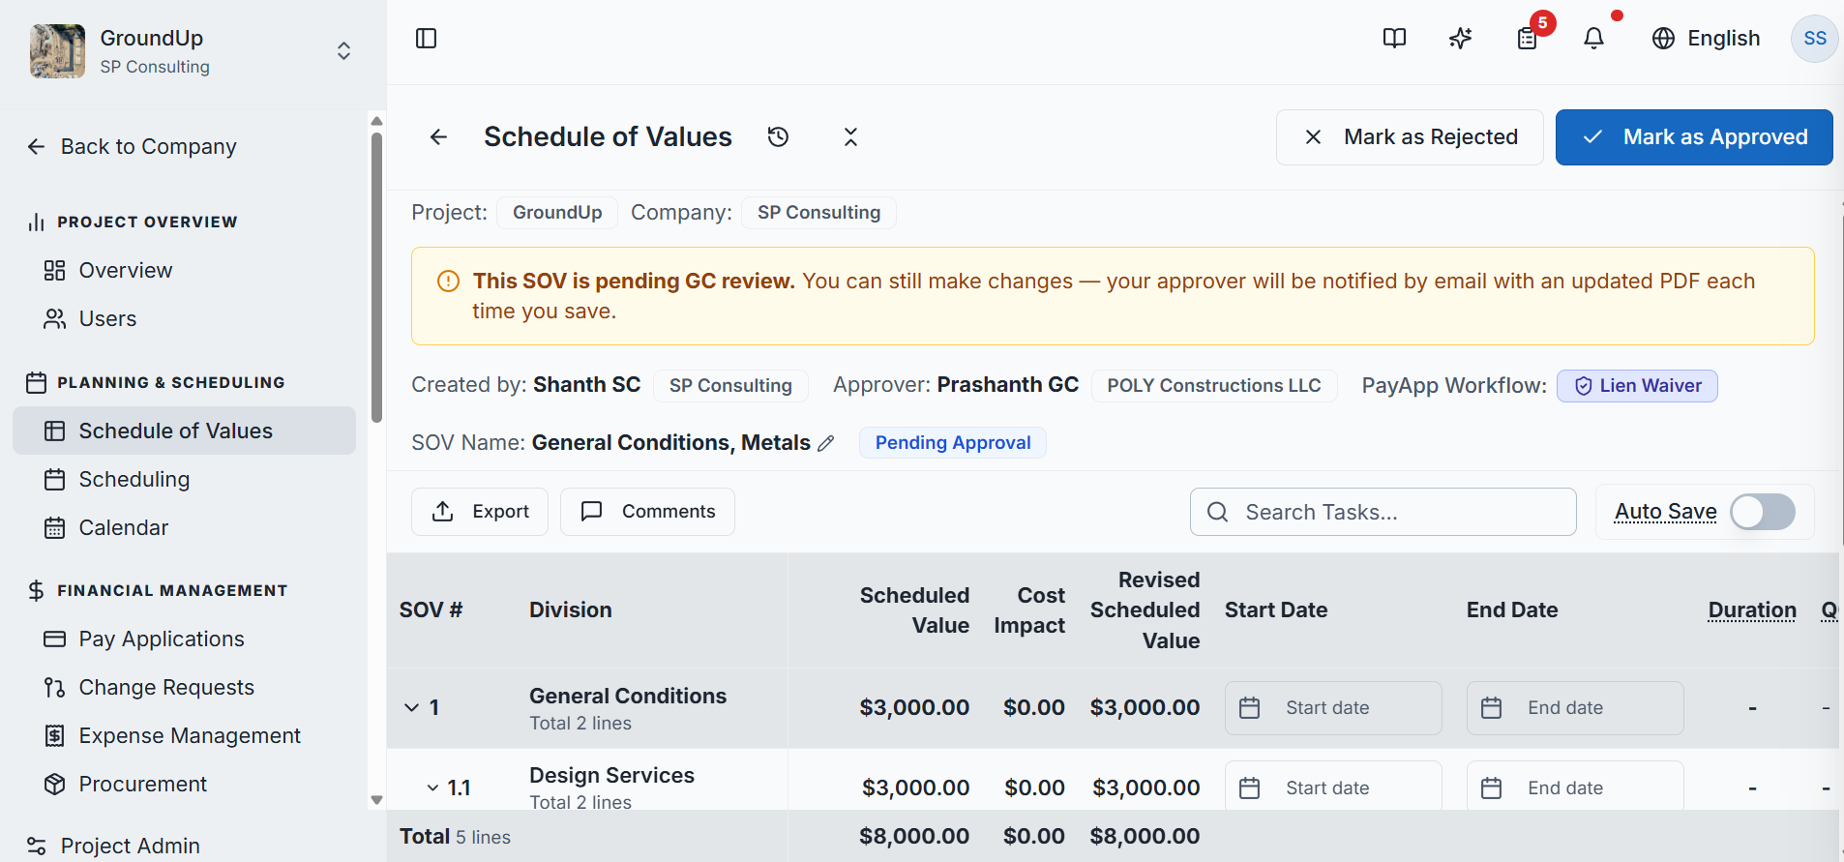Click the sidebar scrollbar up arrow
The width and height of the screenshot is (1844, 862).
(377, 121)
